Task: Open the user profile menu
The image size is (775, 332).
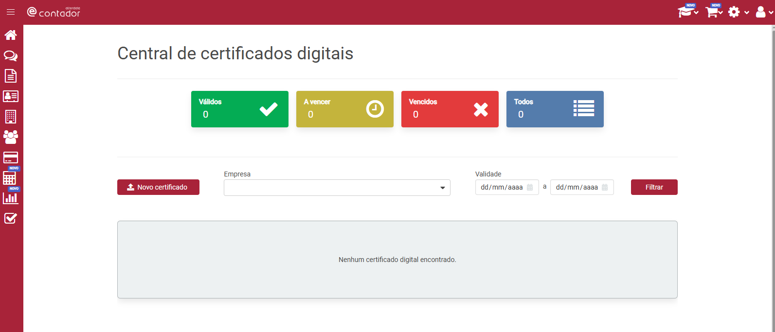Action: point(764,12)
